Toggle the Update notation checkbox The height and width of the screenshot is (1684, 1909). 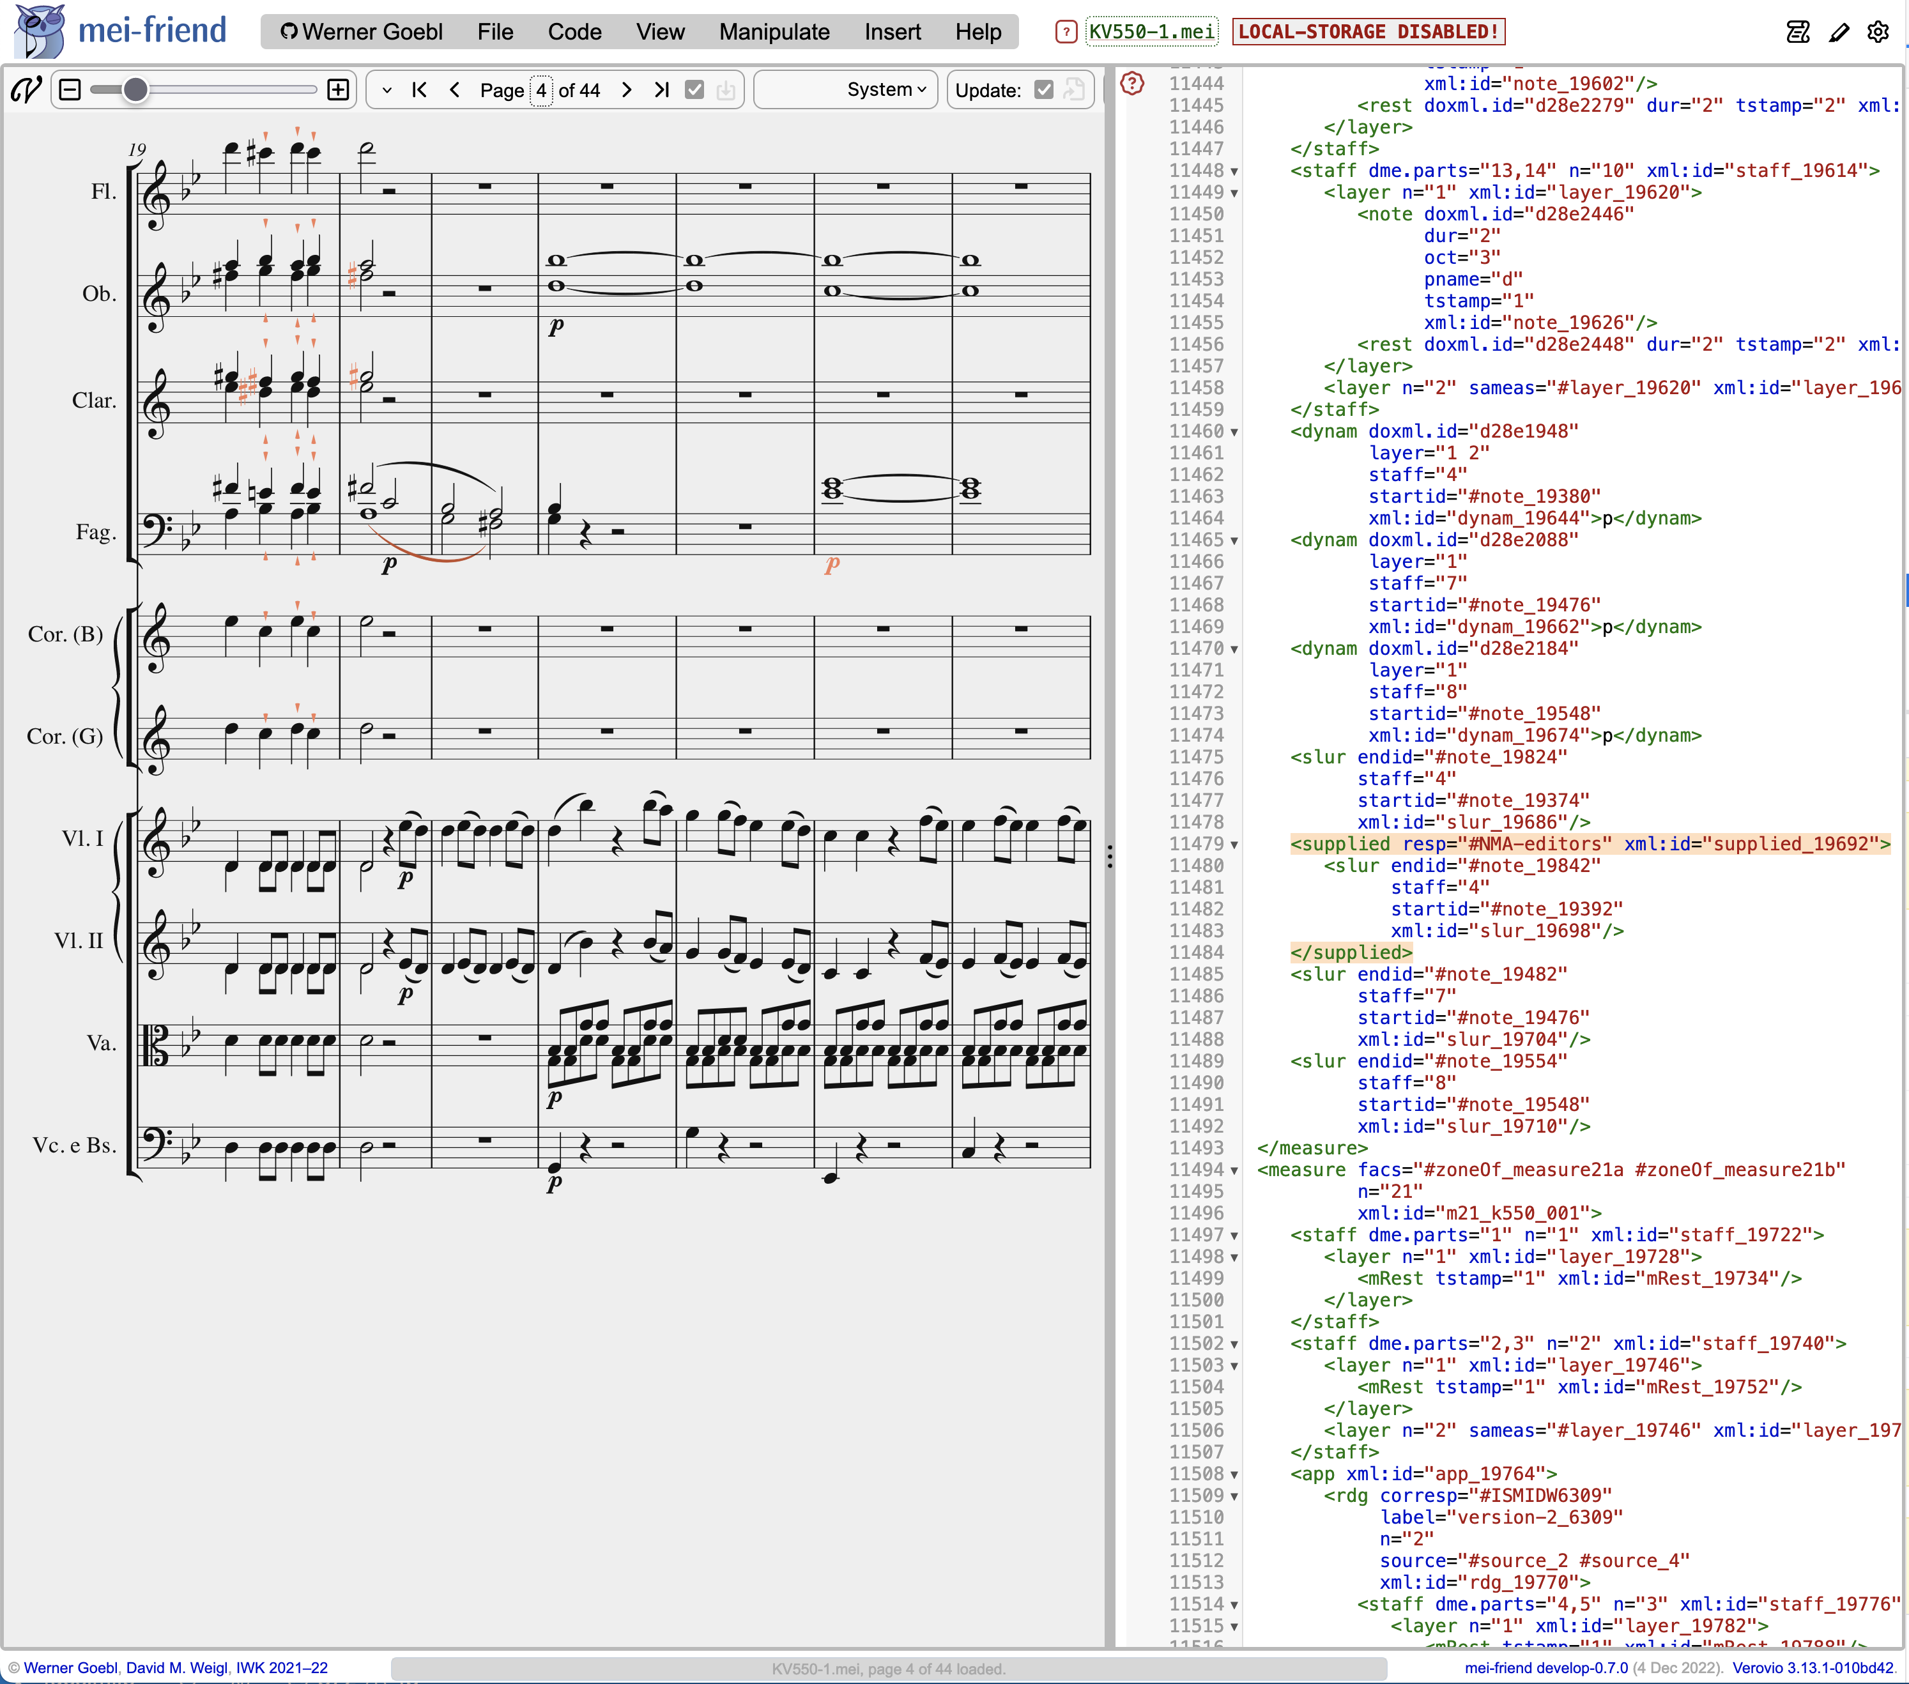(x=1044, y=89)
